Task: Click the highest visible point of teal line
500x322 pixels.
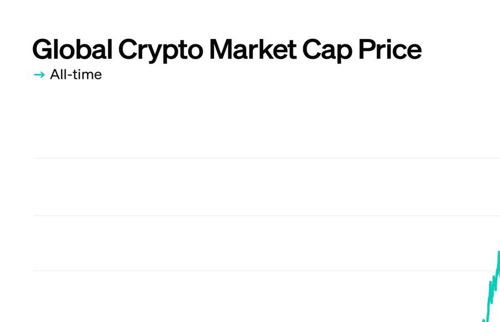Action: pos(499,252)
